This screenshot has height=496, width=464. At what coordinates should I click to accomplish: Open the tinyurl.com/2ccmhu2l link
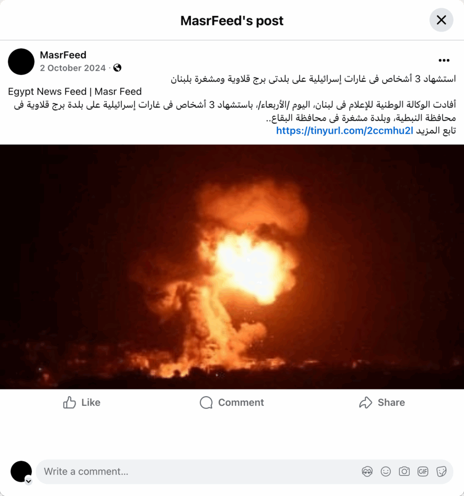click(x=344, y=130)
